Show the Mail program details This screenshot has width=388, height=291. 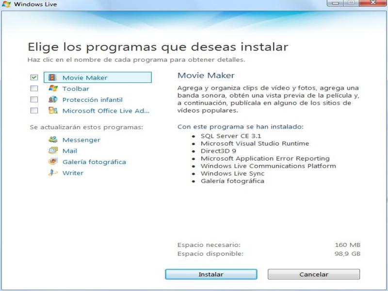pos(70,151)
